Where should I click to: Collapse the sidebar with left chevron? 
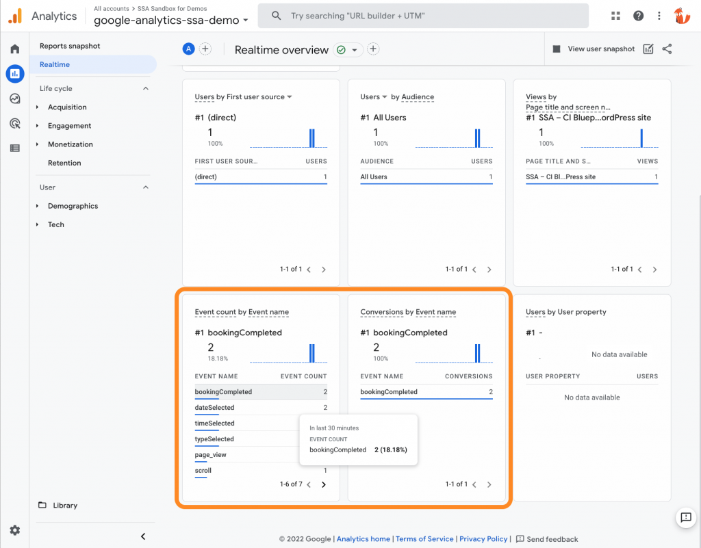pos(143,536)
